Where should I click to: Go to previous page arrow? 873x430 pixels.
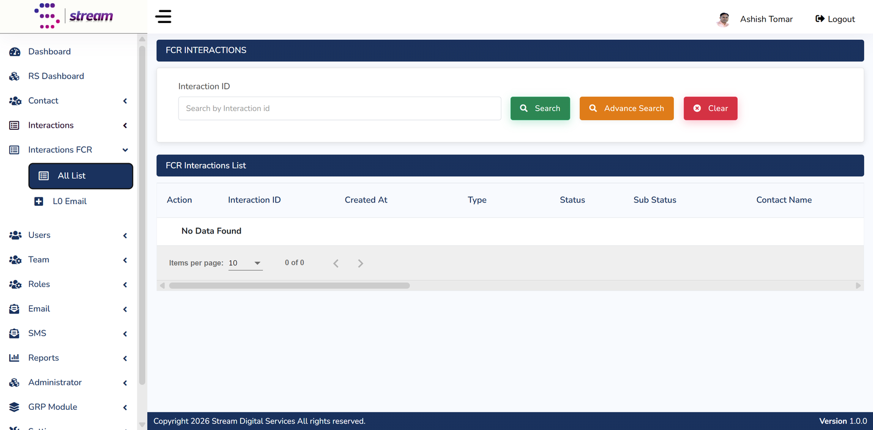(x=336, y=264)
